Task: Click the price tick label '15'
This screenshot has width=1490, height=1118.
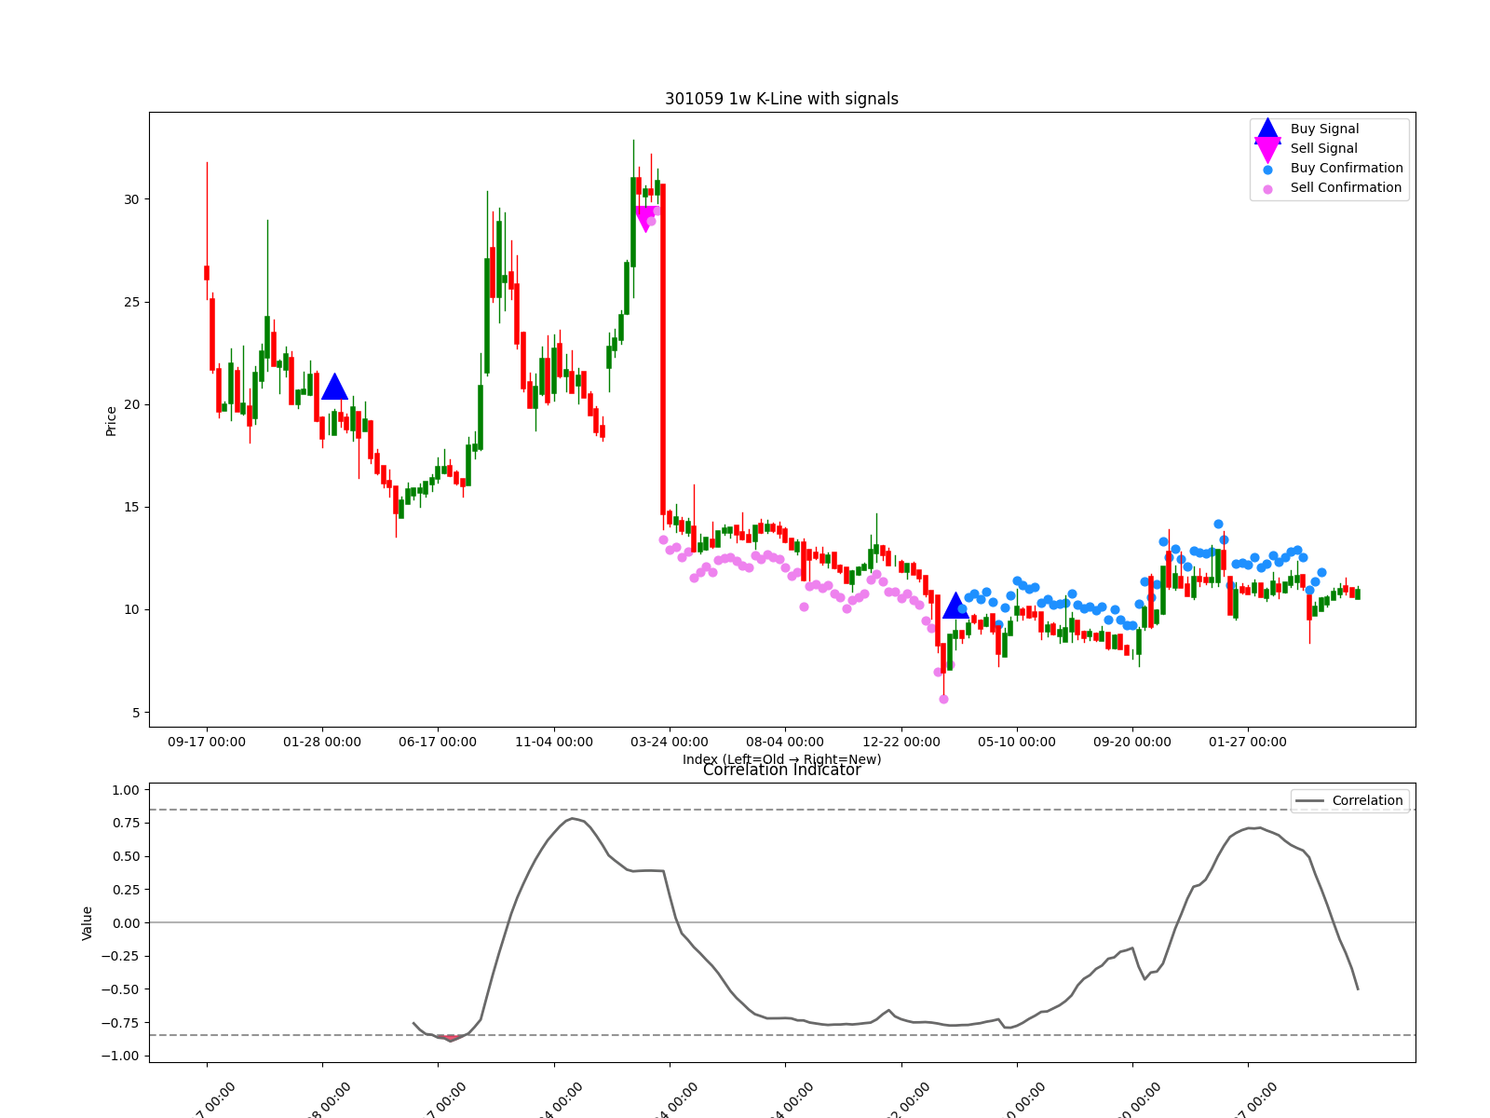Action: coord(131,507)
